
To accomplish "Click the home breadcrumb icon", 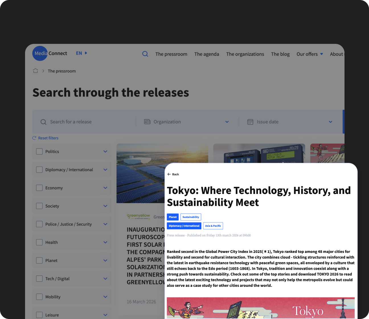I will coord(35,71).
